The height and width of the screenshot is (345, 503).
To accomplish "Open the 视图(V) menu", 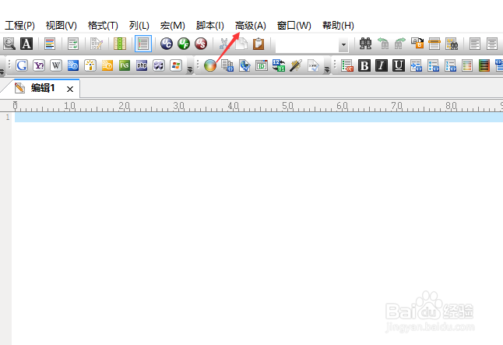I will tap(62, 26).
